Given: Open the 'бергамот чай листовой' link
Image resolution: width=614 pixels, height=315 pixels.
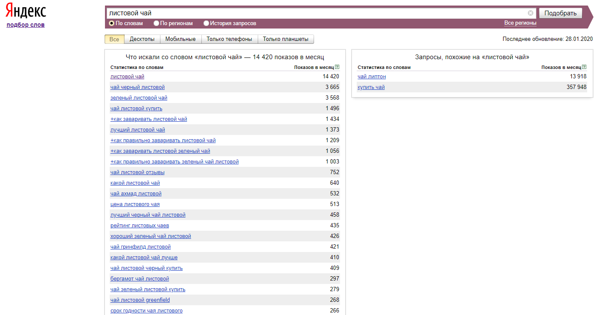Looking at the screenshot, I should coord(140,279).
